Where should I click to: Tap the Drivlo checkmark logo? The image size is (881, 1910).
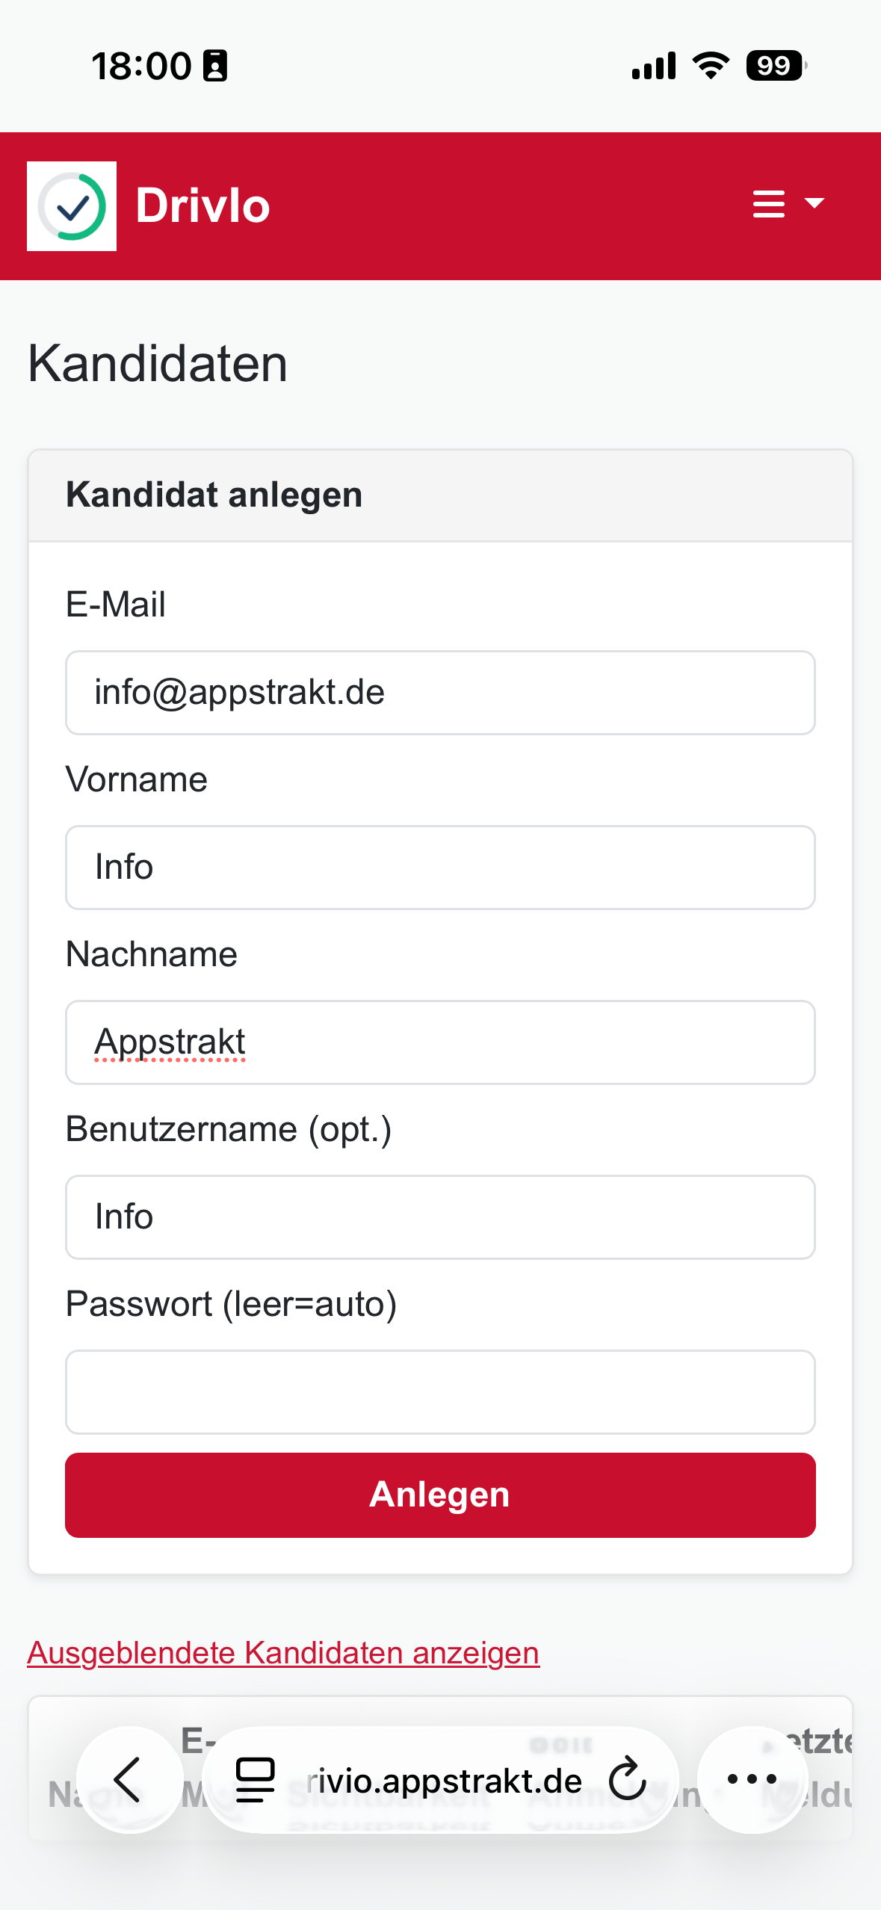[72, 206]
